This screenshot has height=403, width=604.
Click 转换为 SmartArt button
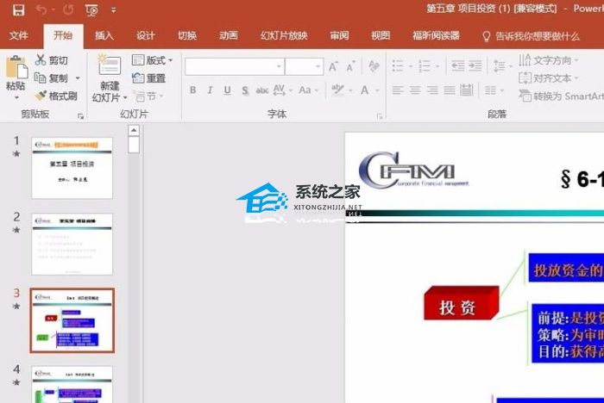[561, 96]
